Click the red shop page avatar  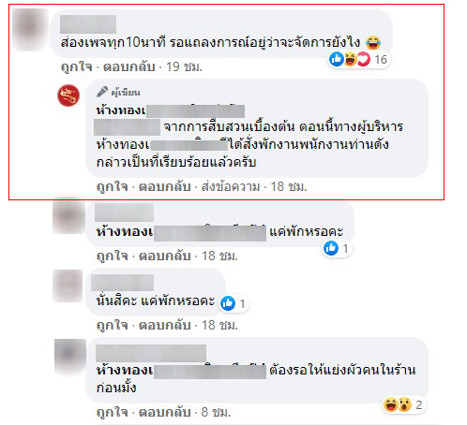pyautogui.click(x=68, y=95)
